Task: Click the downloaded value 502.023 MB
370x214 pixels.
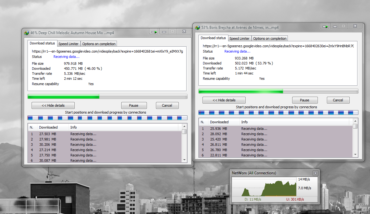Action: click(x=244, y=63)
